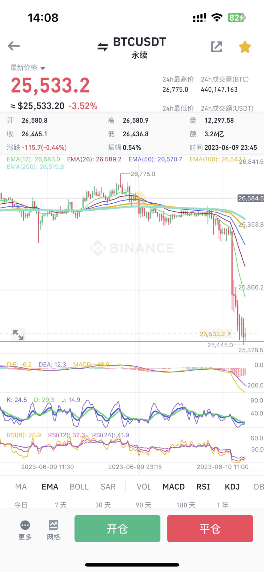This screenshot has width=264, height=572.
Task: Select the MA indicator
Action: pyautogui.click(x=21, y=487)
